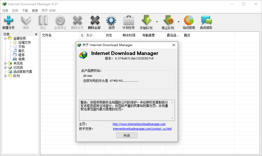The height and width of the screenshot is (156, 262).
Task: Expand the 未完成 tree node
Action: (5, 63)
